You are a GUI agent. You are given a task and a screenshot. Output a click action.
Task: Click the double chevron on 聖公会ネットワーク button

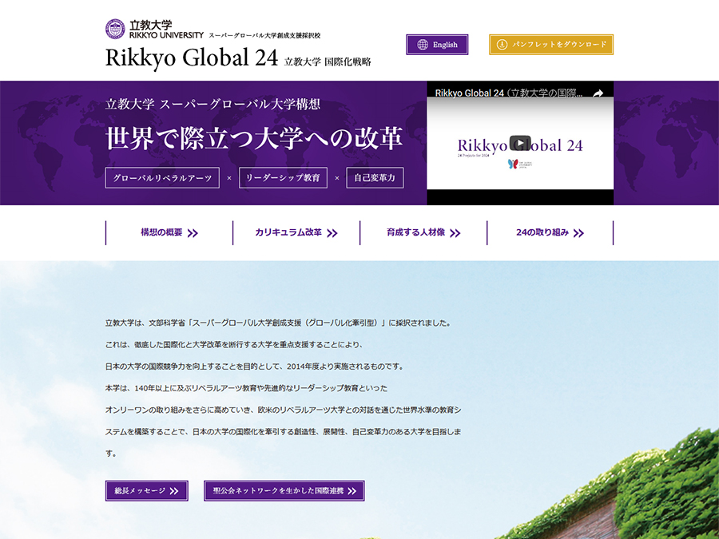coord(352,491)
